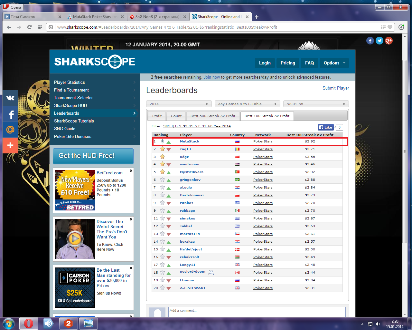
Task: Click the Login button
Action: (265, 63)
